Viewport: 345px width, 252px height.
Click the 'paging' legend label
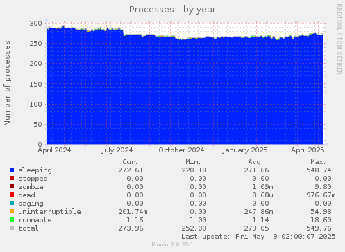[31, 204]
